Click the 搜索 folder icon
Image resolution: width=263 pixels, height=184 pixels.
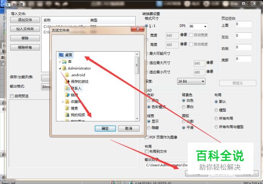click(x=67, y=108)
